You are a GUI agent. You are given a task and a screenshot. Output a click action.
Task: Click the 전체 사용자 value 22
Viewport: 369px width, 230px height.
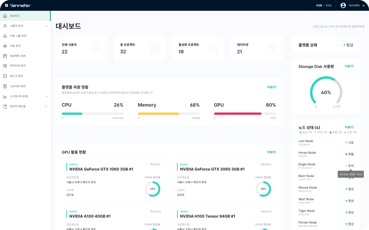(64, 52)
